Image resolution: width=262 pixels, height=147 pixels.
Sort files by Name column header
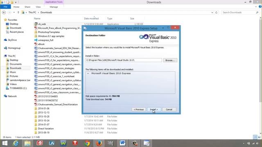(37, 18)
